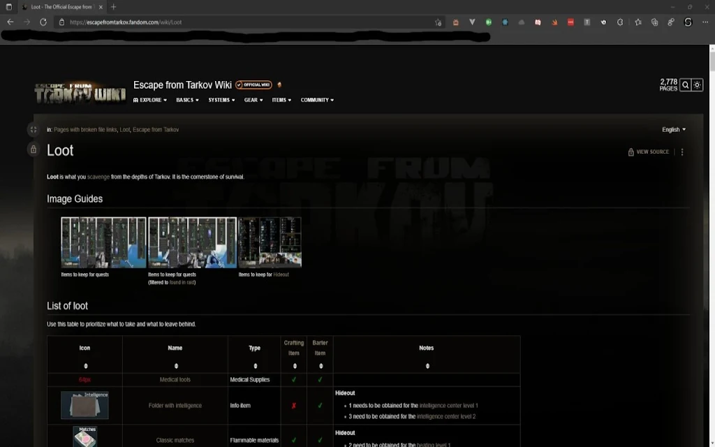Screen dimensions: 715x447
Task: Open the orange TV extension icon
Action: tap(455, 22)
